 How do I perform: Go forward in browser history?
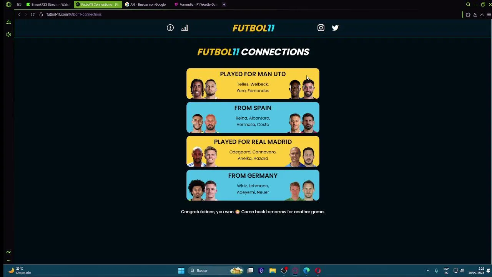click(x=26, y=14)
